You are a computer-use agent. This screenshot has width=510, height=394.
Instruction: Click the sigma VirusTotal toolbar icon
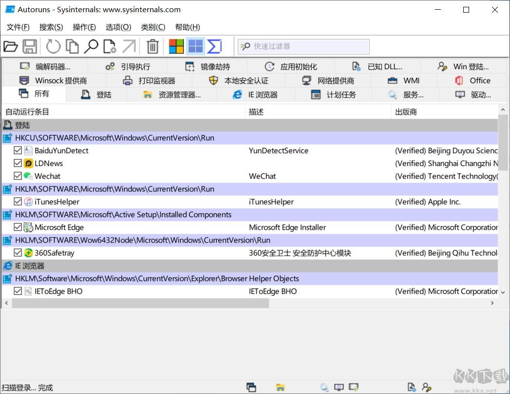[214, 47]
